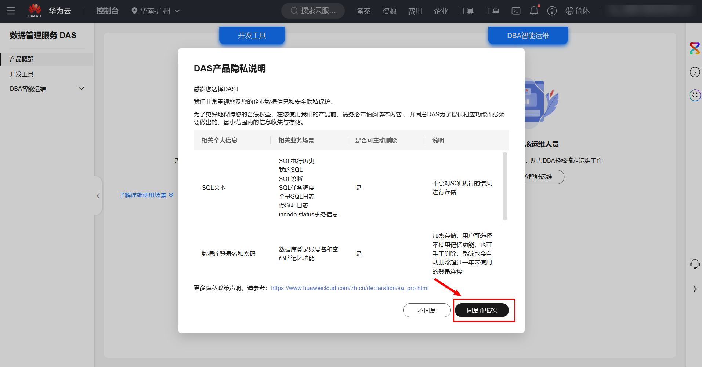The height and width of the screenshot is (367, 702).
Task: Click the privacy table scrollbar
Action: pos(505,186)
